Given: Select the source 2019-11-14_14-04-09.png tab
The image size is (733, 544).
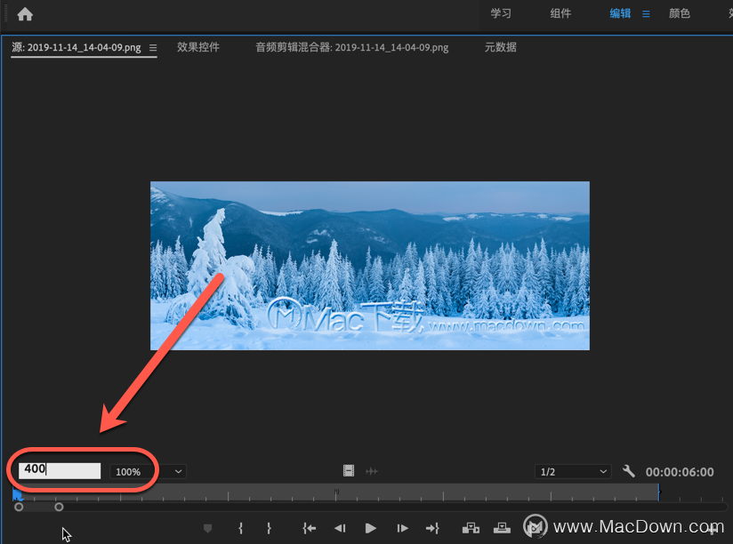Looking at the screenshot, I should point(77,47).
